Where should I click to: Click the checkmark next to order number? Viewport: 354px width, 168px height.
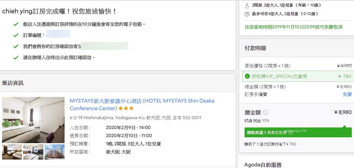coord(16,35)
